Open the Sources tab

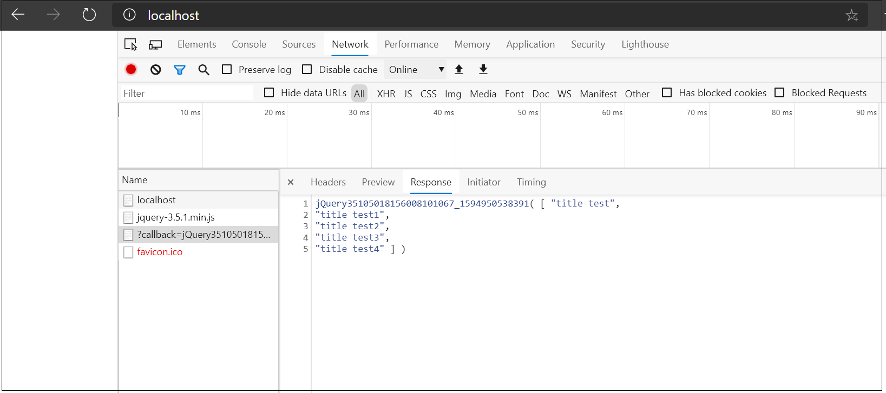pos(299,44)
